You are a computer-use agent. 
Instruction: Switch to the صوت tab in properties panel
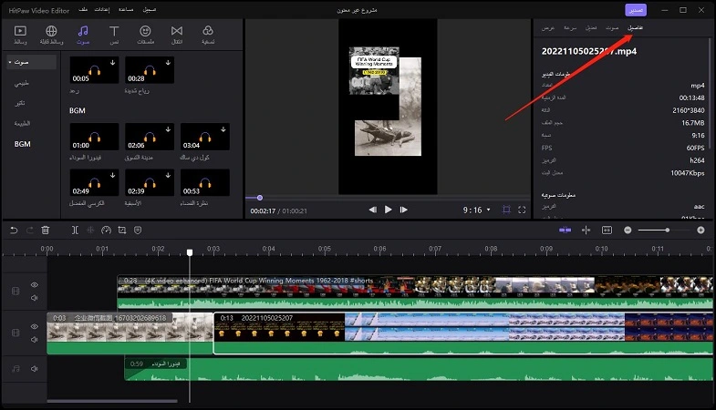612,28
